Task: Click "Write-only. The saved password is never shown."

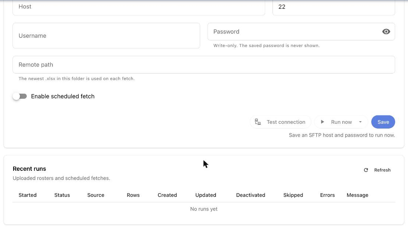Action: click(267, 46)
